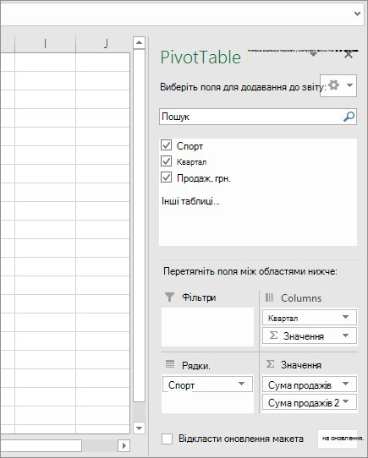The width and height of the screenshot is (368, 458).
Task: Open the gear tools menu icon
Action: (334, 85)
